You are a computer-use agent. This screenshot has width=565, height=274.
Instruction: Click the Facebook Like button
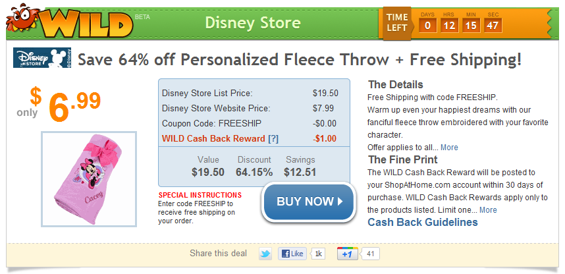pos(292,254)
